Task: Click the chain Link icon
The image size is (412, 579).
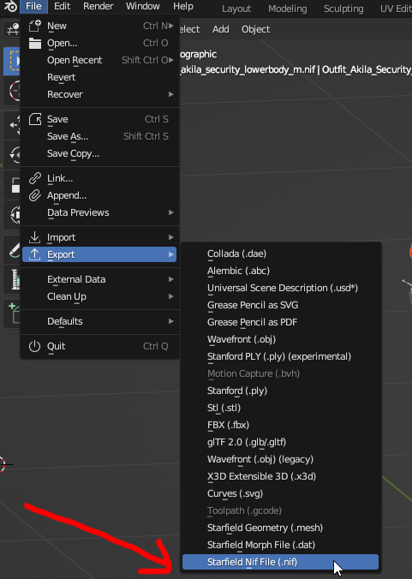Action: click(x=35, y=178)
